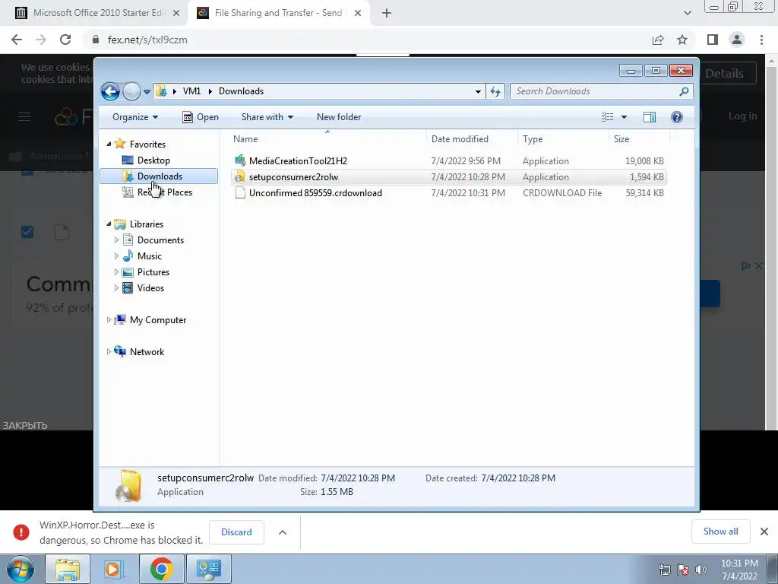778x584 pixels.
Task: Click the Explorer back navigation arrow
Action: click(110, 91)
